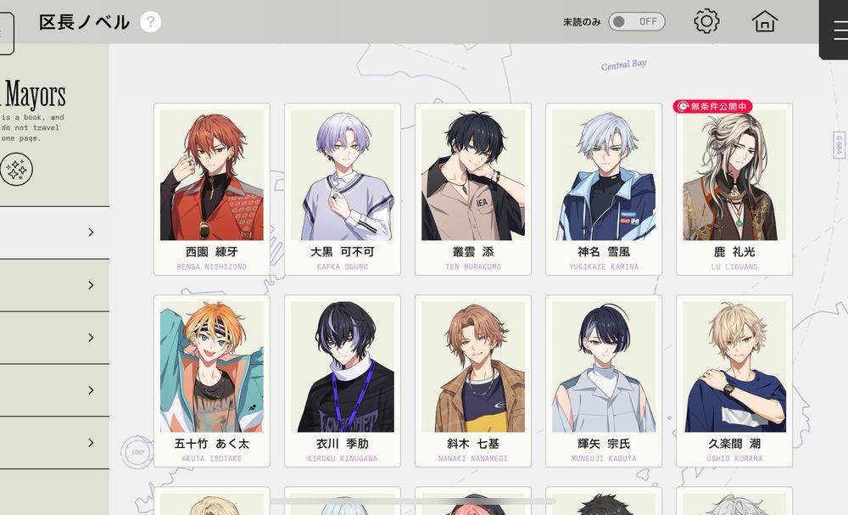Image resolution: width=848 pixels, height=515 pixels.
Task: Expand the first sidebar chevron row
Action: pyautogui.click(x=54, y=232)
